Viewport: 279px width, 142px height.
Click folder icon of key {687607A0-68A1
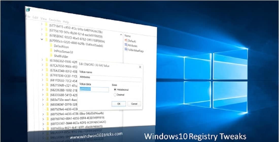(47, 119)
